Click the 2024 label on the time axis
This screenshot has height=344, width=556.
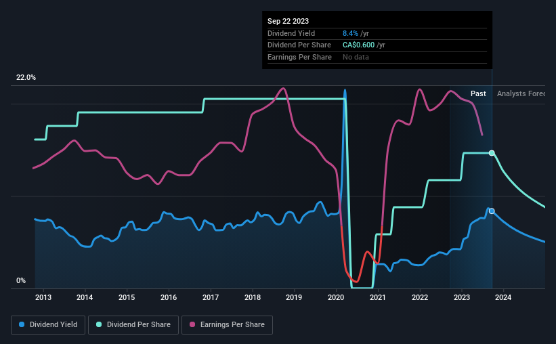tap(504, 297)
